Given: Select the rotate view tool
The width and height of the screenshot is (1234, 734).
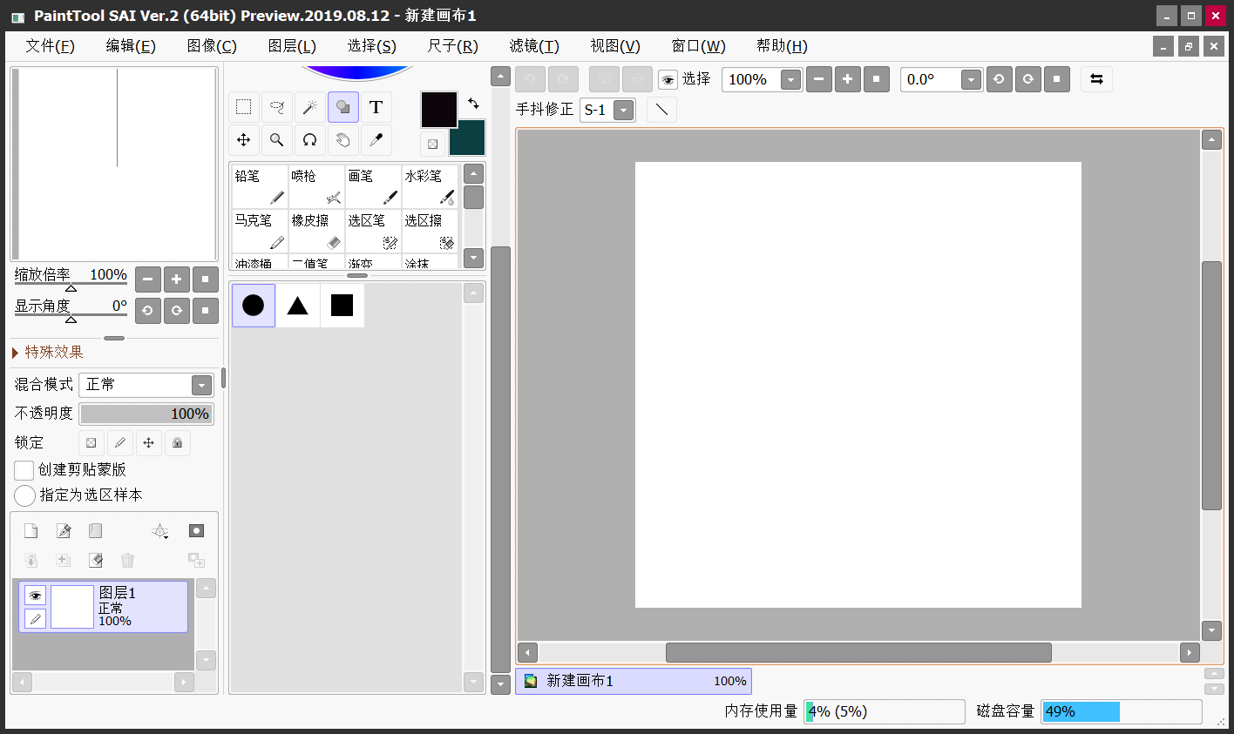Looking at the screenshot, I should click(x=310, y=140).
